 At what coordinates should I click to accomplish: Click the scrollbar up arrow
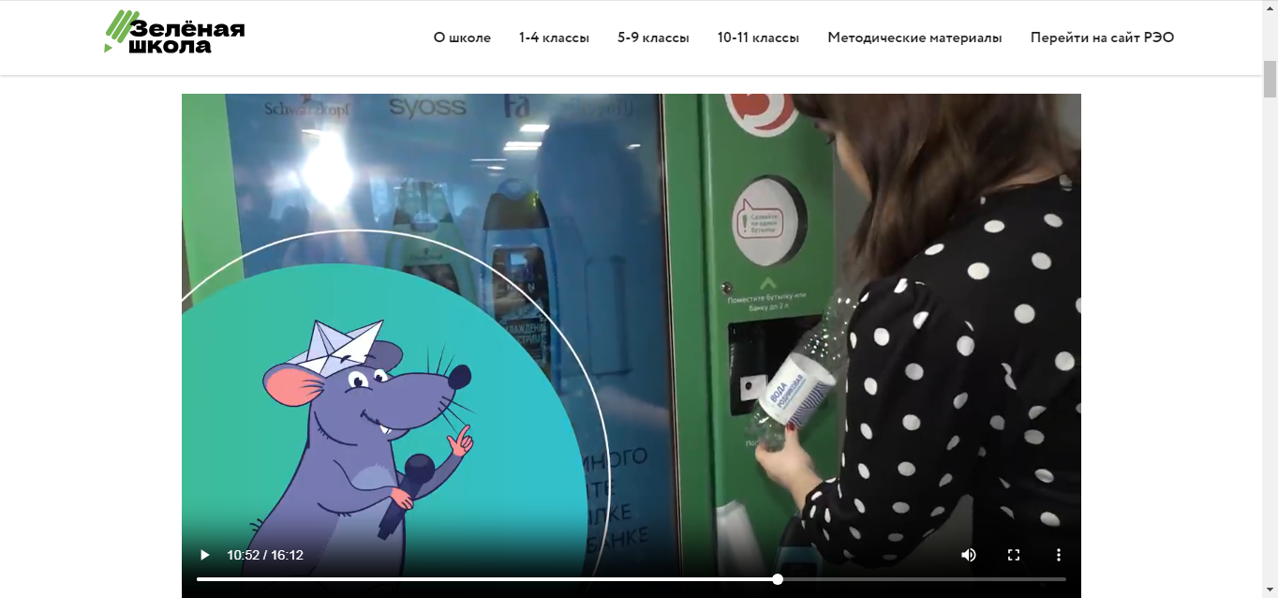tap(1271, 7)
